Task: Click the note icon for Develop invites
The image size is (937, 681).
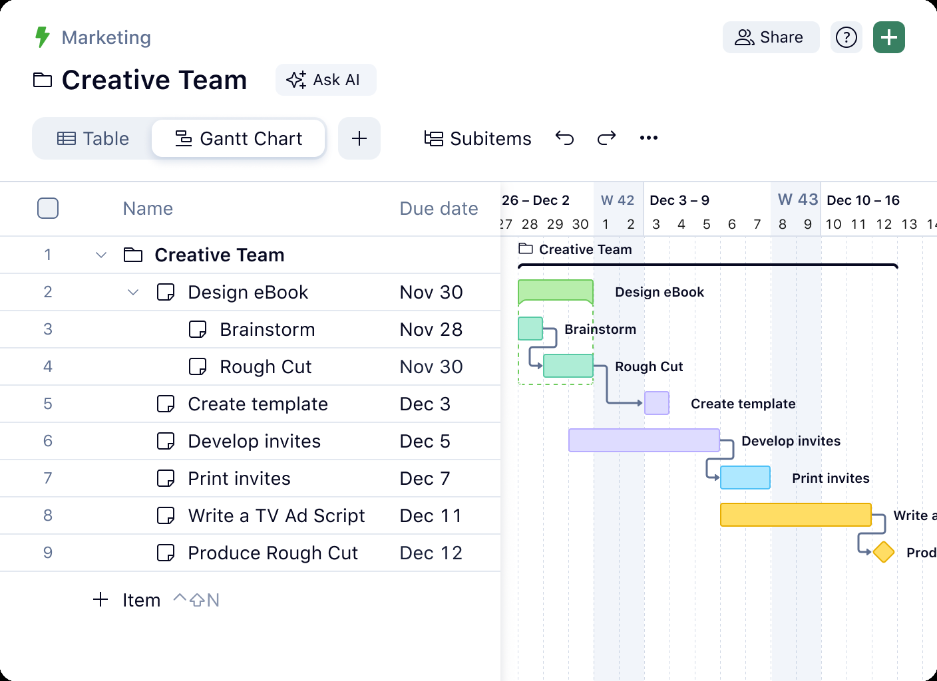Action: tap(166, 441)
